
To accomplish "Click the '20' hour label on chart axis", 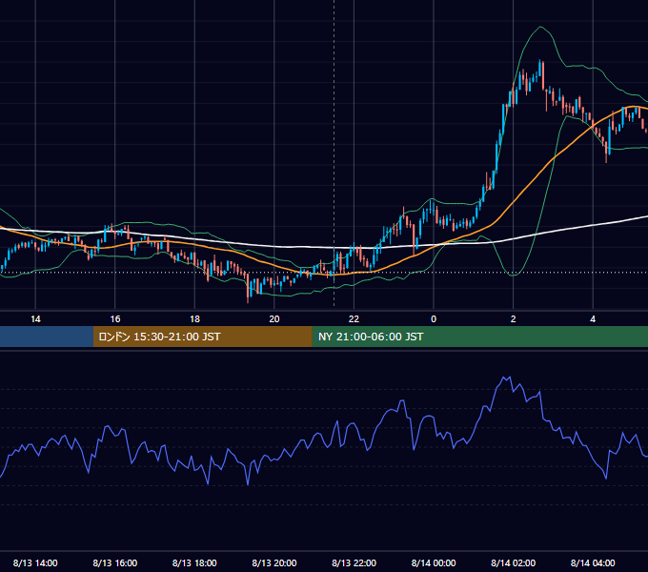I will pos(274,319).
